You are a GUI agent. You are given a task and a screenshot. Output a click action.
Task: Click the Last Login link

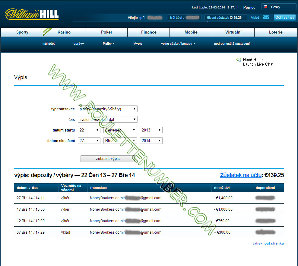point(199,8)
